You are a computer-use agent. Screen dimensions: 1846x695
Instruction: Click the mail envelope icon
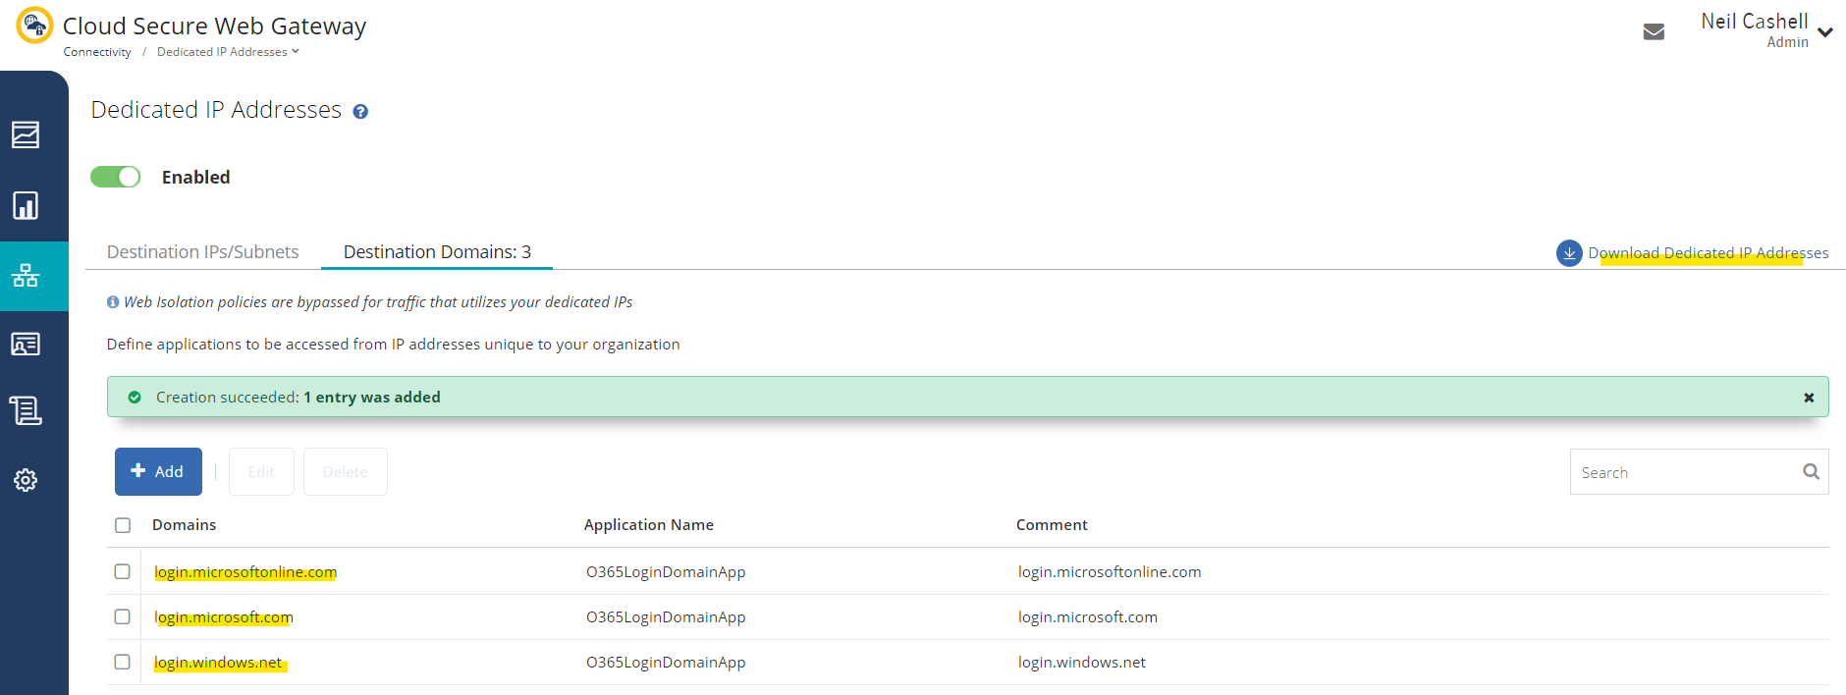pos(1654,31)
